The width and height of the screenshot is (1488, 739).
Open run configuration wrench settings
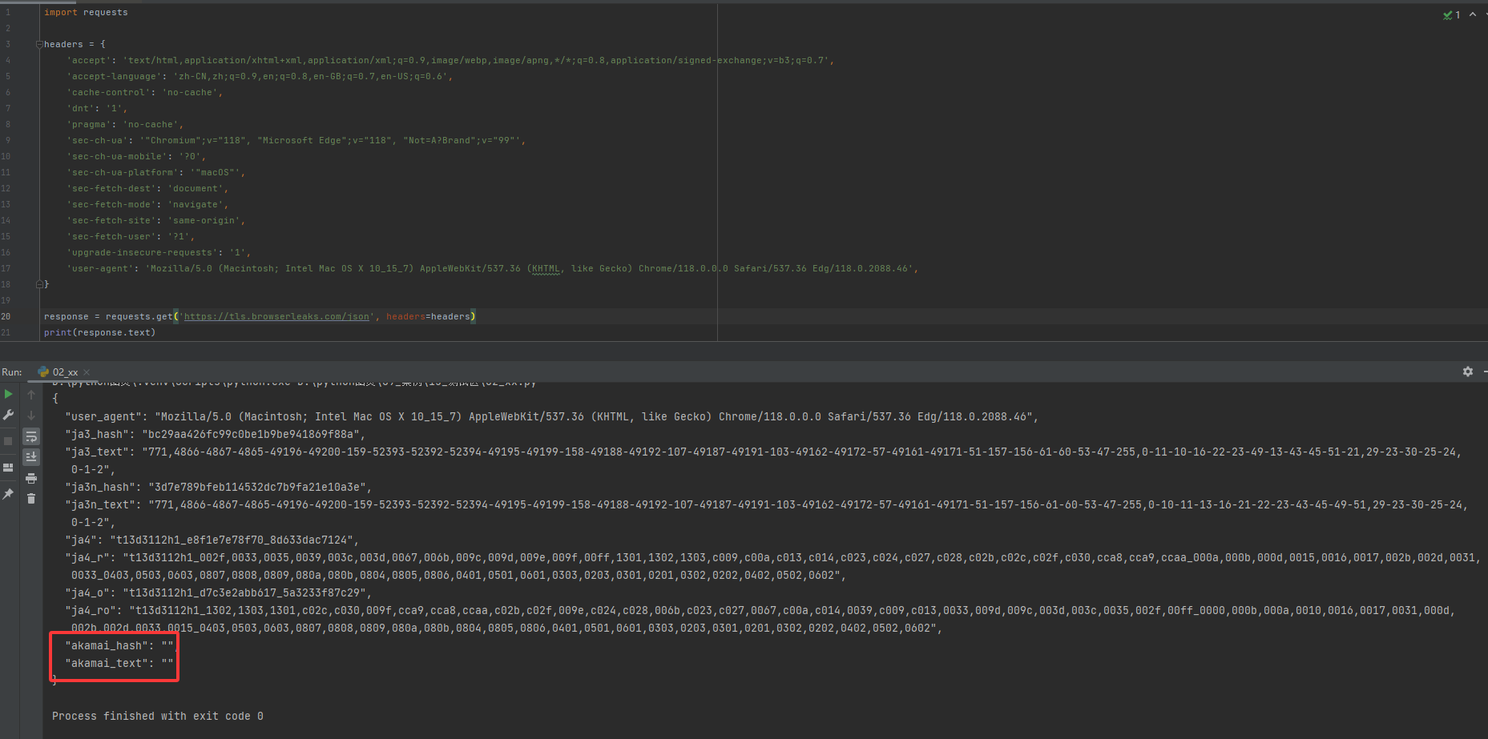tap(9, 415)
